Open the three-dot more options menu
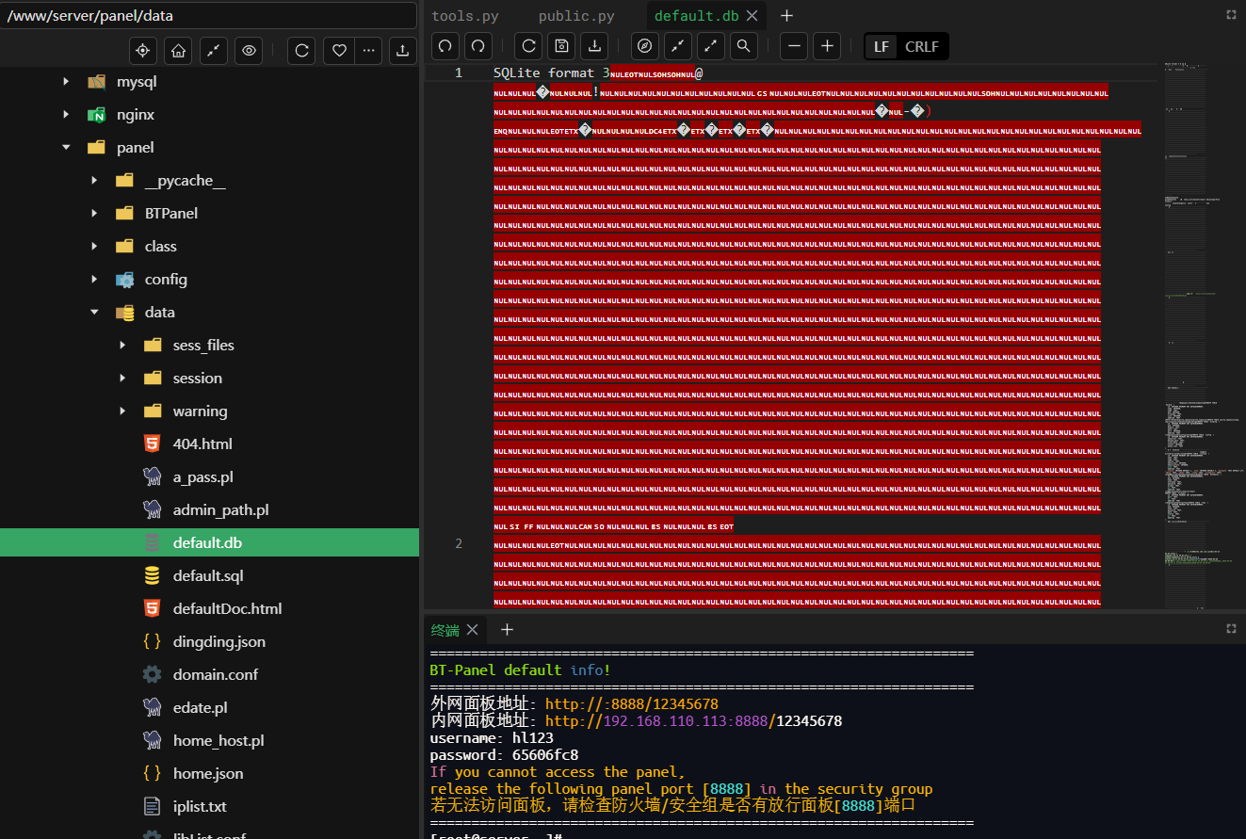The width and height of the screenshot is (1246, 839). pos(368,51)
